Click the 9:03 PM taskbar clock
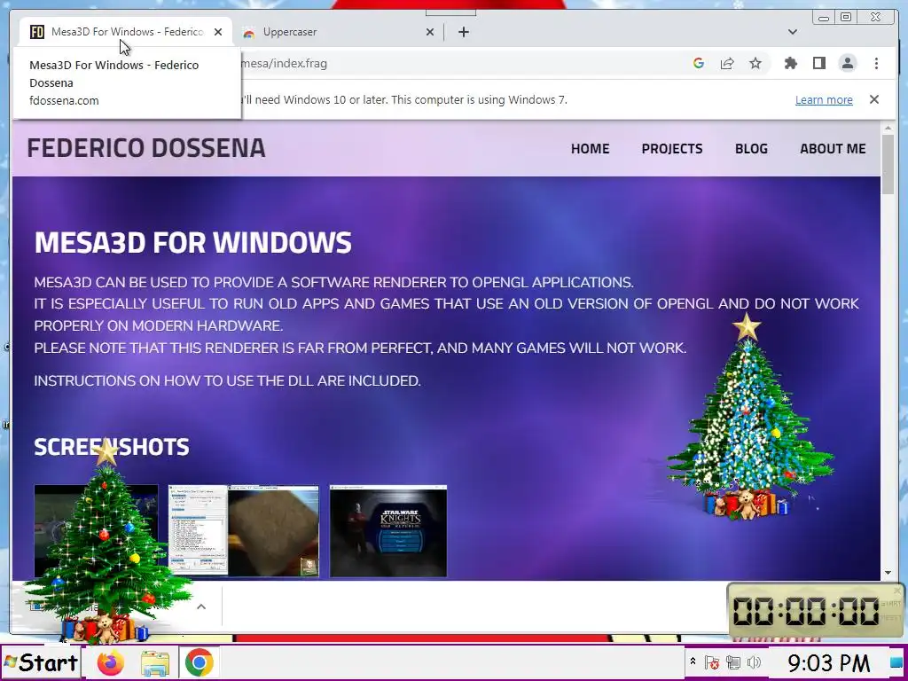908x681 pixels. 829,662
